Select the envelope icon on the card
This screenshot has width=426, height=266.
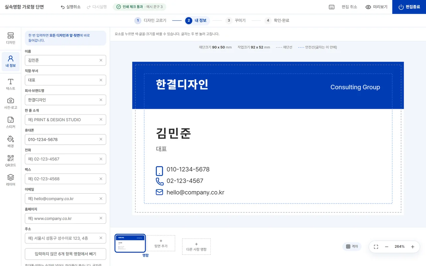[x=159, y=192]
